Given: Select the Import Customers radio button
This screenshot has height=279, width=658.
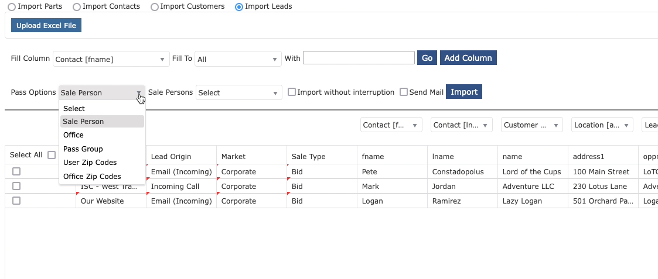Looking at the screenshot, I should [x=155, y=6].
